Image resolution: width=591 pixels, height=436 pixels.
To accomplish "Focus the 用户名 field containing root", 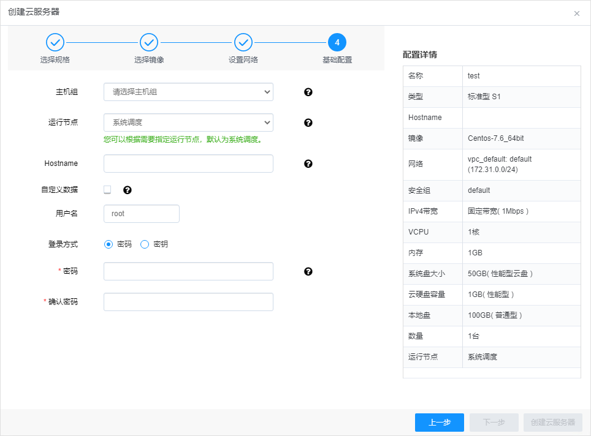I will pyautogui.click(x=142, y=214).
